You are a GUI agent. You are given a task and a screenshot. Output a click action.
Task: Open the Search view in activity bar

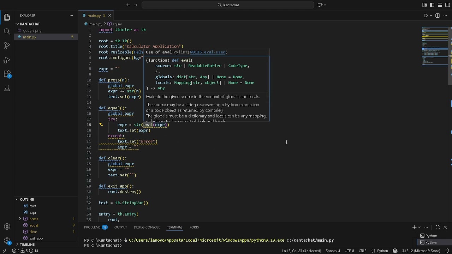click(x=7, y=32)
